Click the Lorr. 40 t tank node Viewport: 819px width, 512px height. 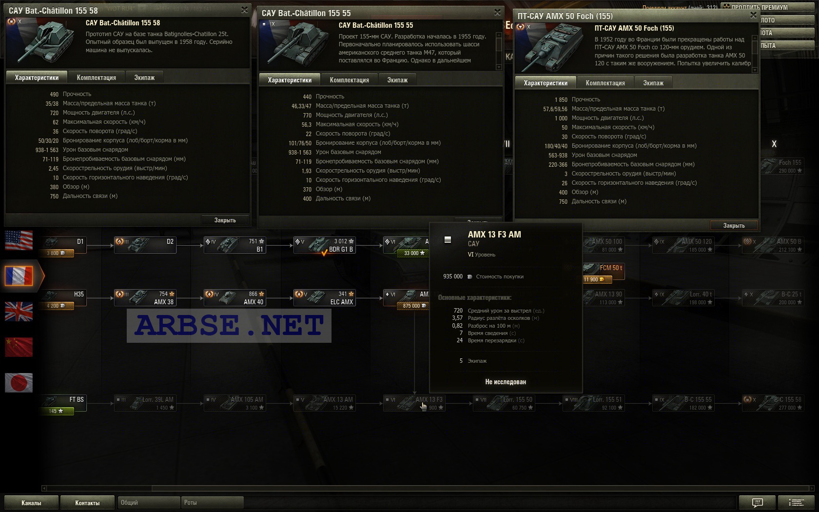point(683,297)
